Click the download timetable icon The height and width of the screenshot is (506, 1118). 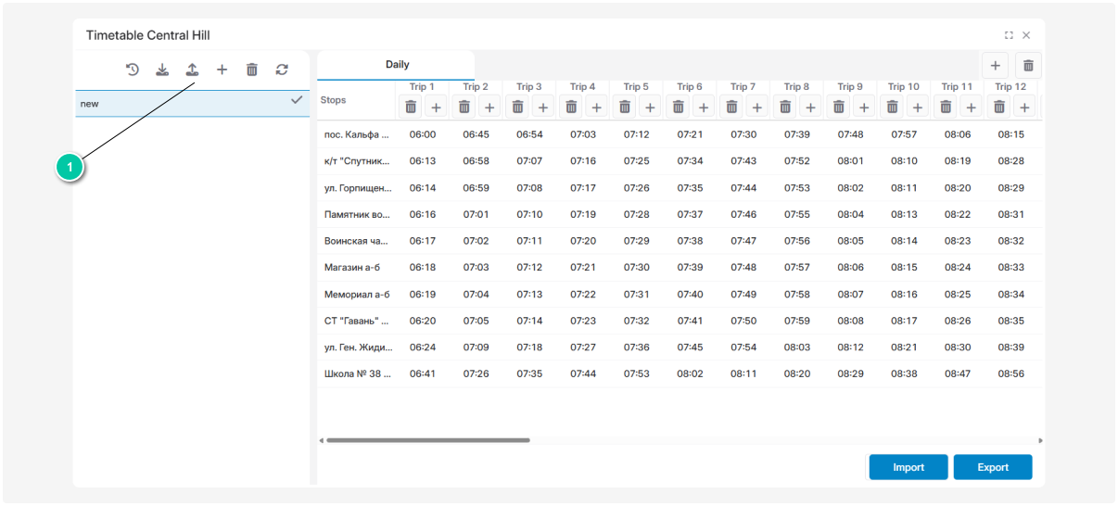162,70
